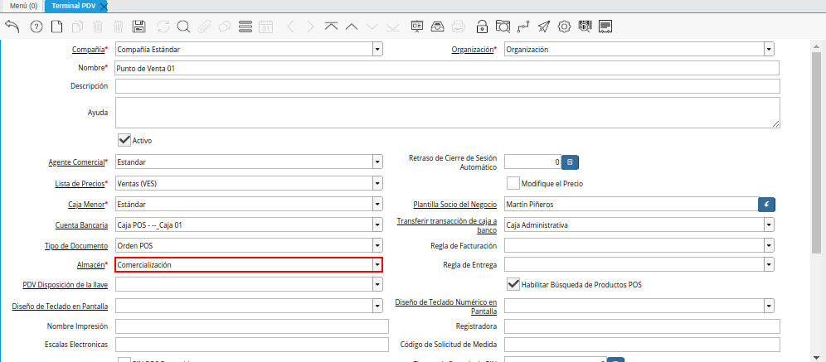Viewport: 826px width, 362px height.
Task: Open search with magnifying glass icon
Action: coord(182,27)
